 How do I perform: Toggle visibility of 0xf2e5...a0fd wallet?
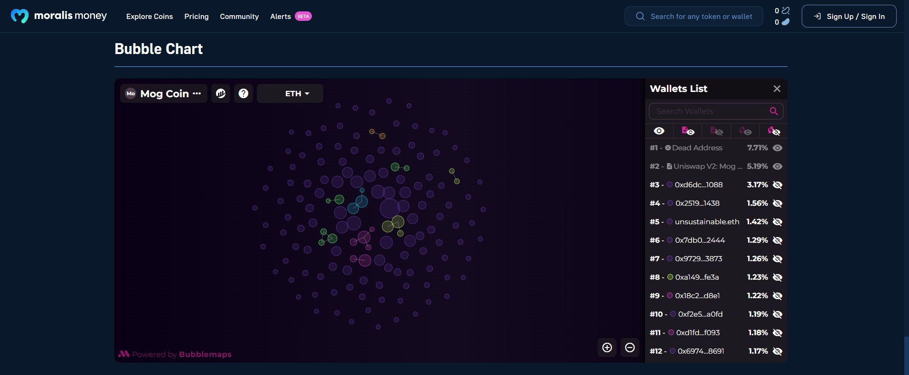click(778, 314)
